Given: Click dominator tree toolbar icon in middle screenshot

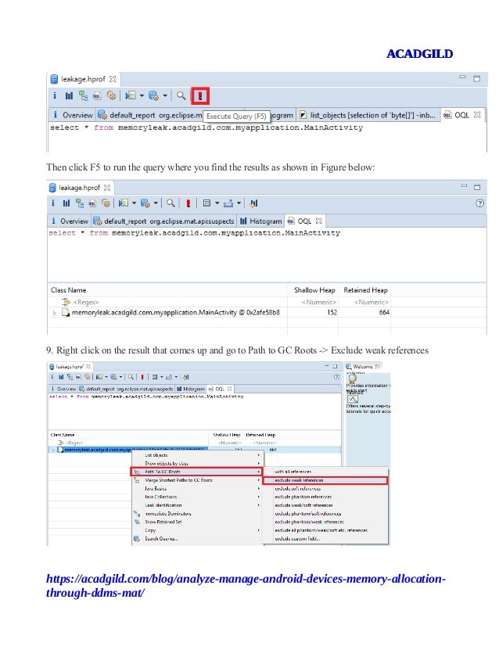Looking at the screenshot, I should click(80, 203).
